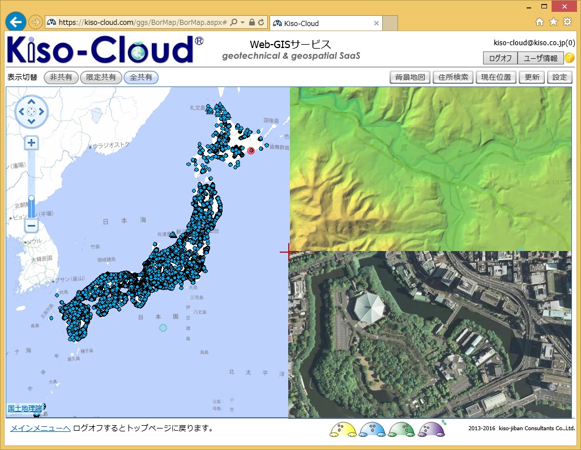The image size is (581, 450).
Task: Click the red highlighted marker in Hokkaido
Action: click(x=251, y=150)
